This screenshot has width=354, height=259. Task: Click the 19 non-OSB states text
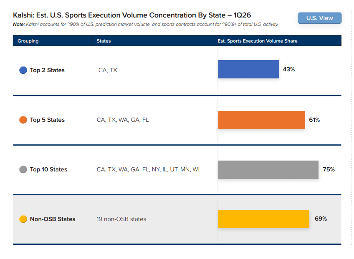(x=121, y=219)
